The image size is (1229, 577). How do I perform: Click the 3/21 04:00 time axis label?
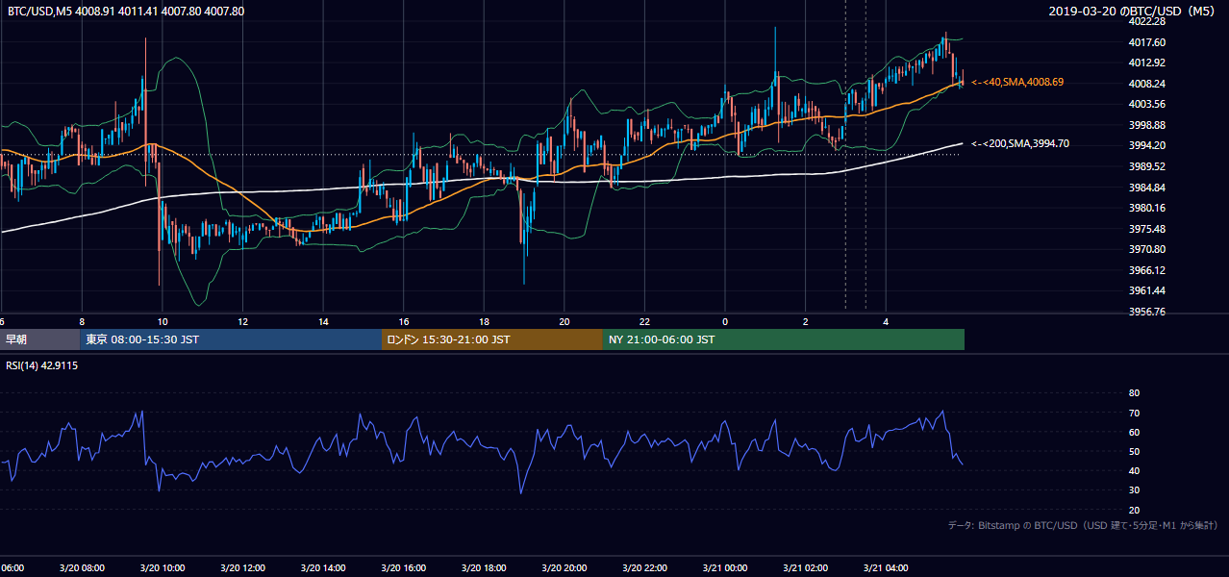[x=885, y=568]
